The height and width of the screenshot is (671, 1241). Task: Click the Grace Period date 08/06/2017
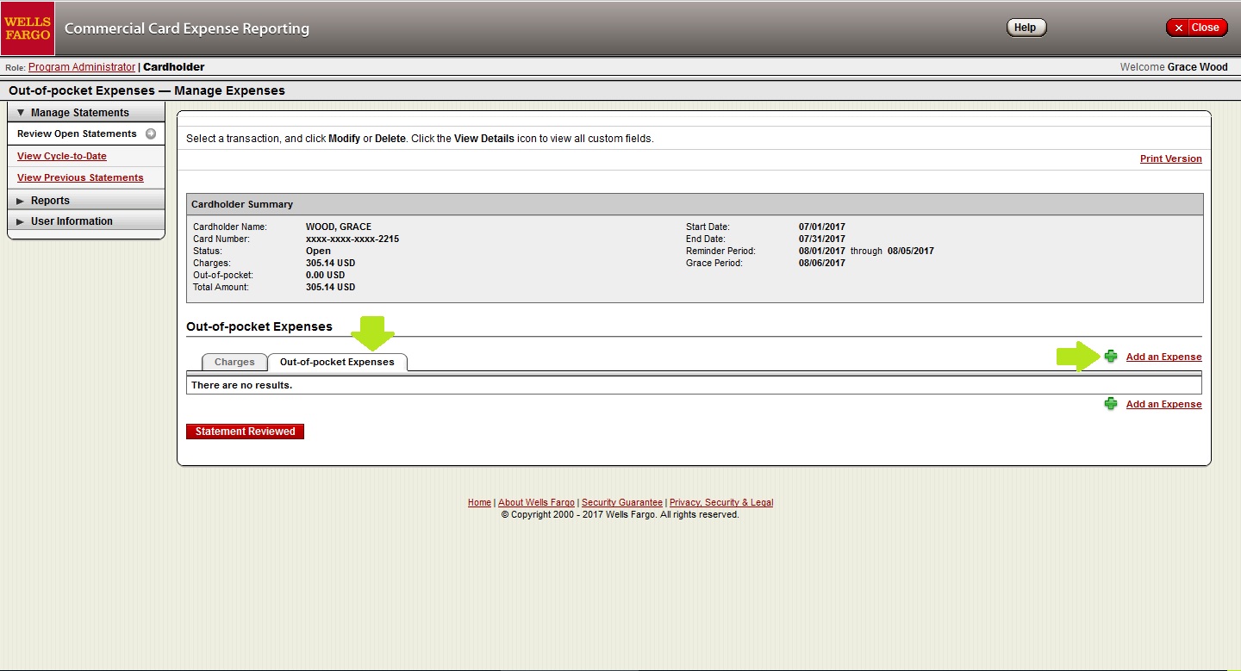click(822, 263)
